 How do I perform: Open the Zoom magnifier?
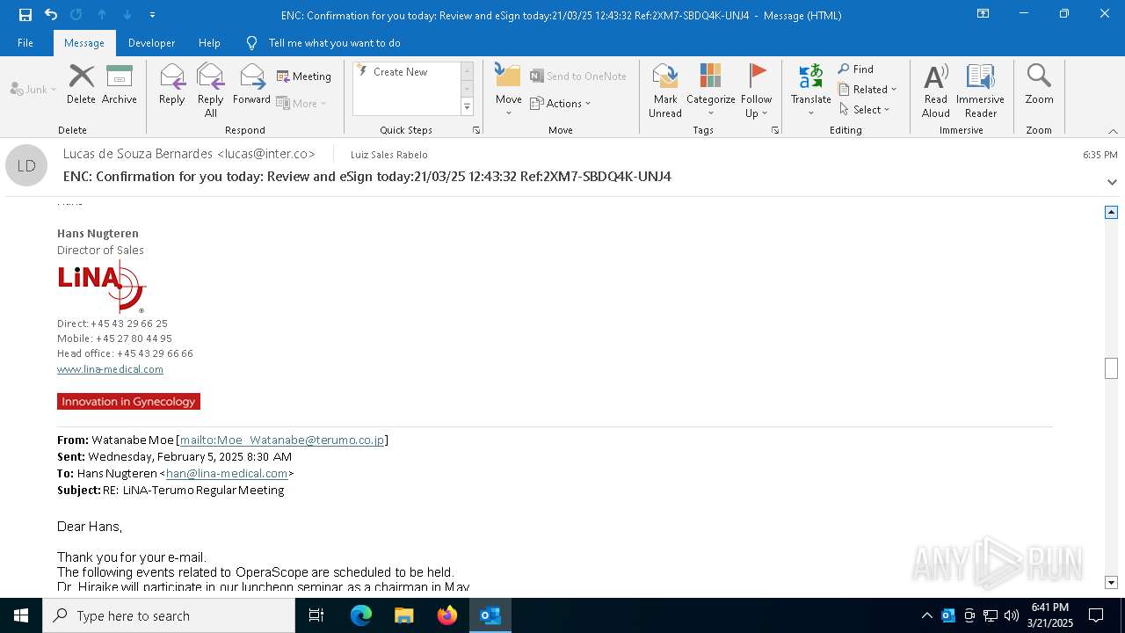tap(1039, 84)
